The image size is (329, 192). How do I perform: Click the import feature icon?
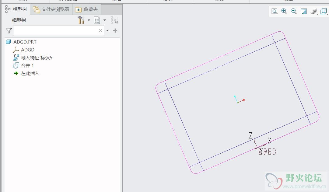click(16, 58)
